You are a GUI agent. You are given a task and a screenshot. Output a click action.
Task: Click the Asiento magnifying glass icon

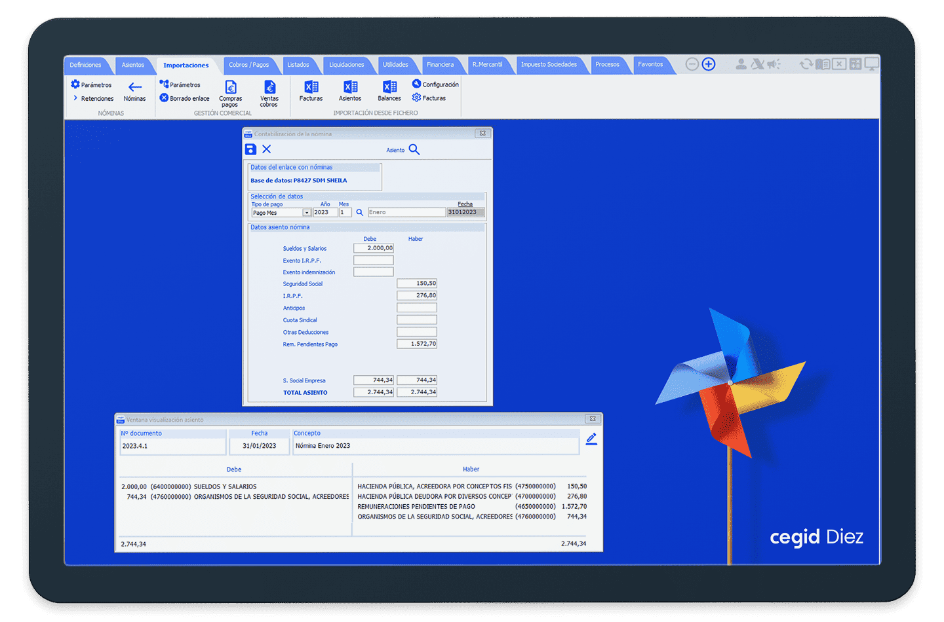coord(414,149)
